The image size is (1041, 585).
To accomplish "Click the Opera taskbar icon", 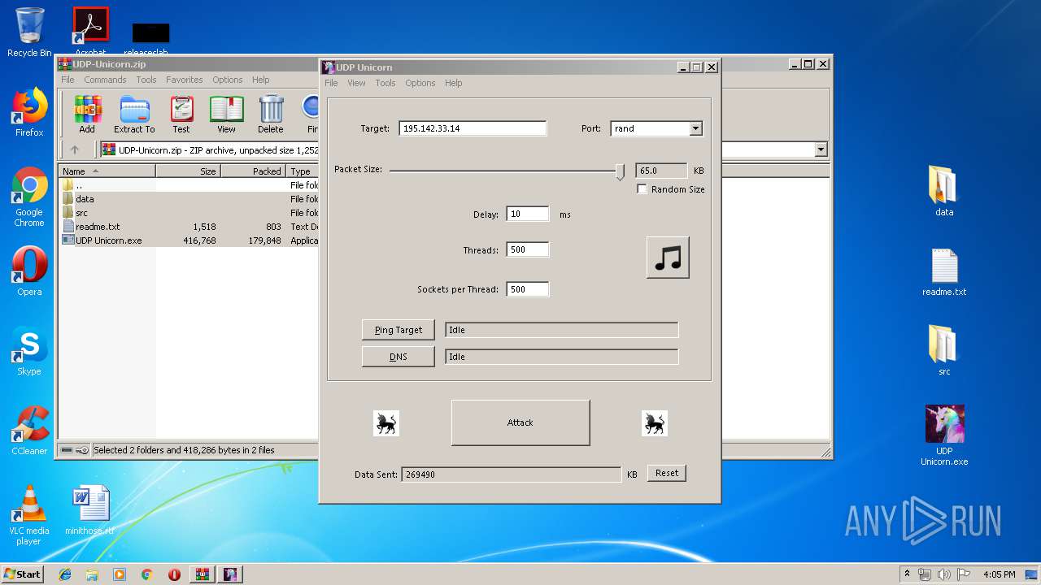I will click(x=174, y=574).
